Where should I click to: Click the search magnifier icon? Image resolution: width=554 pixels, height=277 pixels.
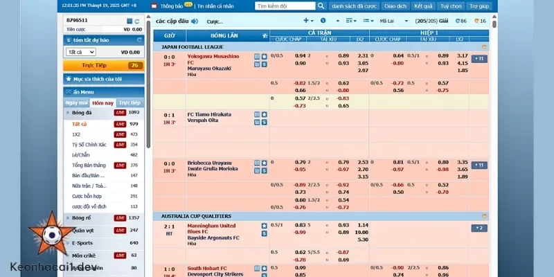321,6
